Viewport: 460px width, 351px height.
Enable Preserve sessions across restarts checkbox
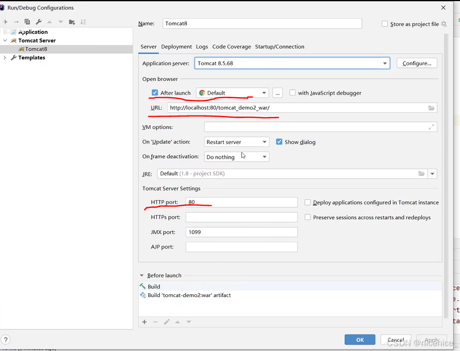point(307,217)
